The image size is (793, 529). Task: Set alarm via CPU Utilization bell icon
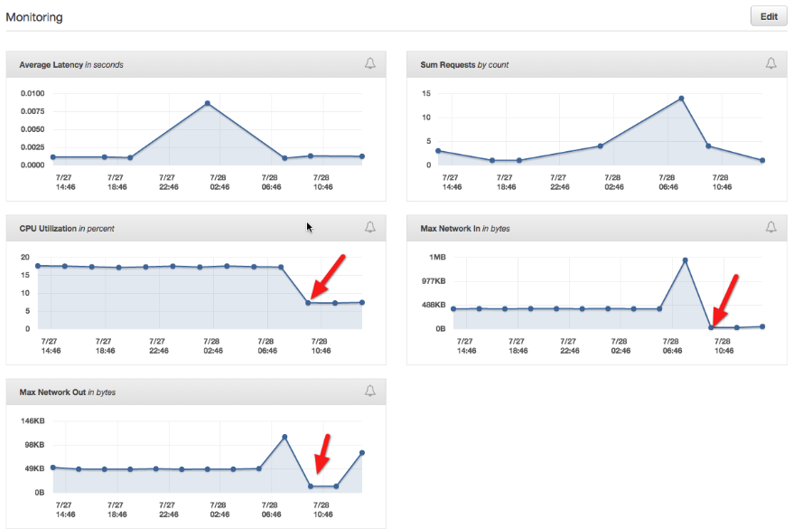coord(370,228)
